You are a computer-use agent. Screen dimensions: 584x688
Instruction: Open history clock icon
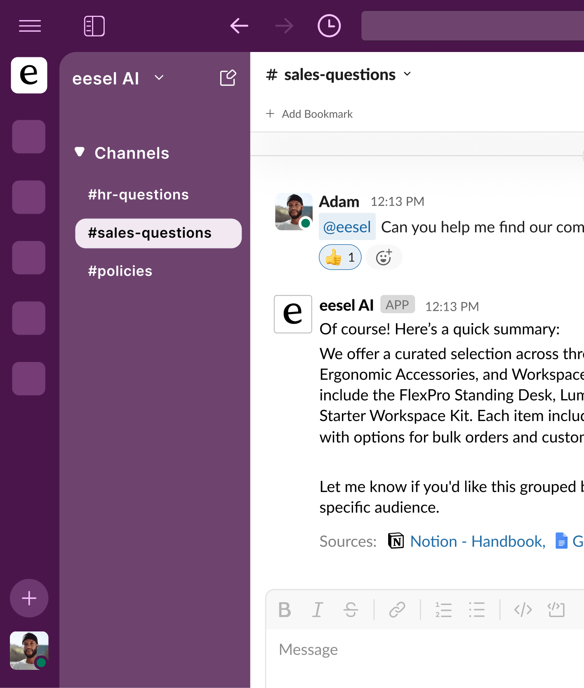pos(329,26)
